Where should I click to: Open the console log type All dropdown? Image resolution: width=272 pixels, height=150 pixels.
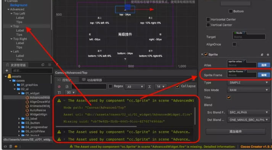click(135, 87)
